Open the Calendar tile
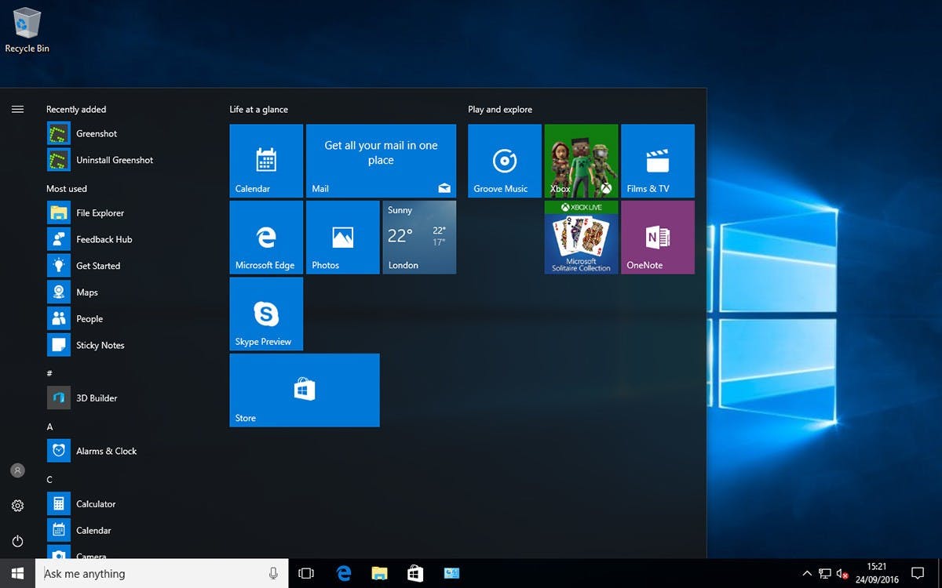942x588 pixels. click(265, 160)
